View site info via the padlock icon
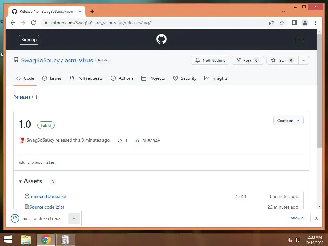The image size is (328, 246). point(46,23)
